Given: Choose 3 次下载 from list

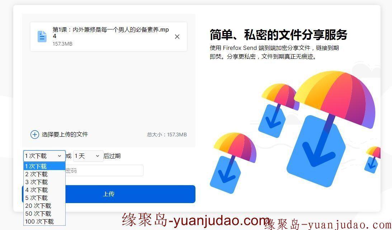Looking at the screenshot, I should [x=44, y=182].
